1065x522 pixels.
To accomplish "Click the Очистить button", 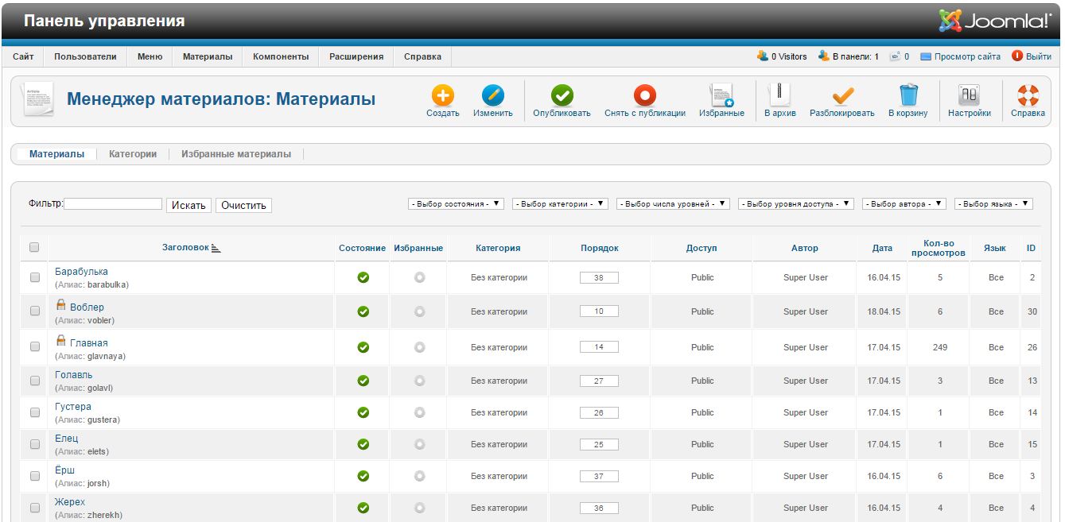I will pos(243,205).
